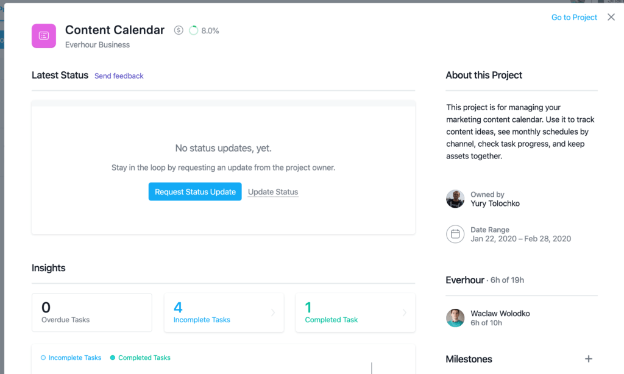This screenshot has width=624, height=374.
Task: Expand the Incomplete Tasks card chevron
Action: [272, 312]
